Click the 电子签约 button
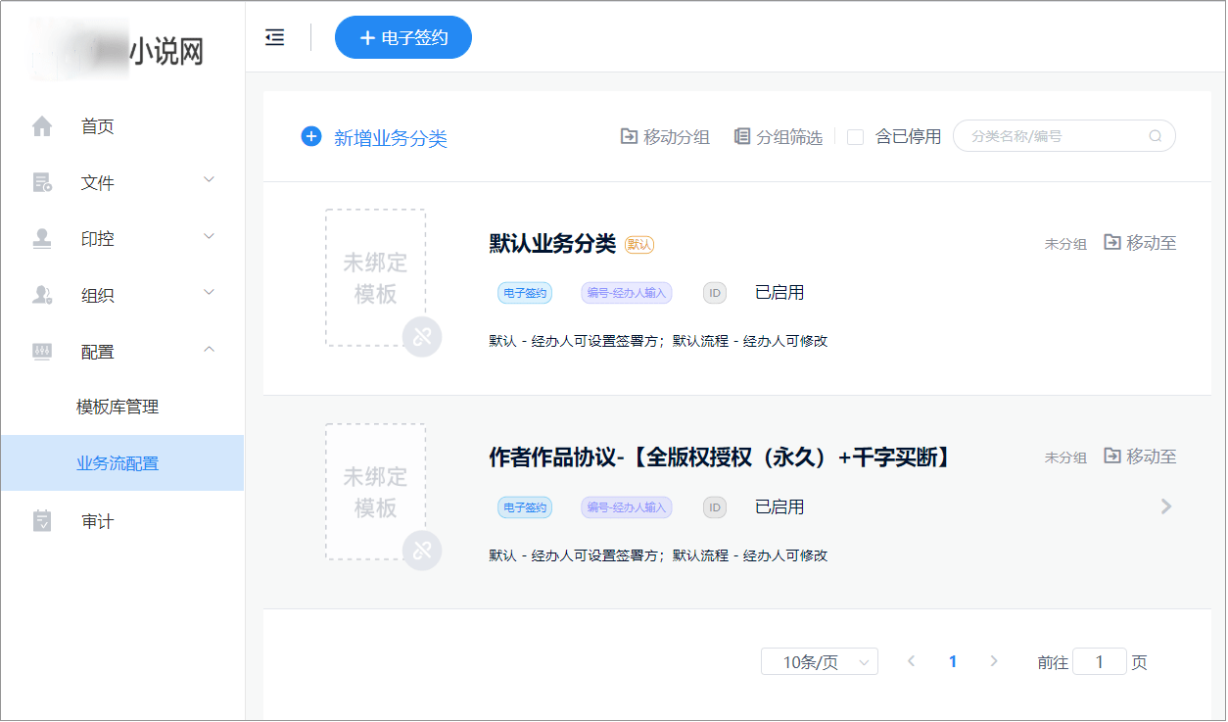 (x=403, y=37)
